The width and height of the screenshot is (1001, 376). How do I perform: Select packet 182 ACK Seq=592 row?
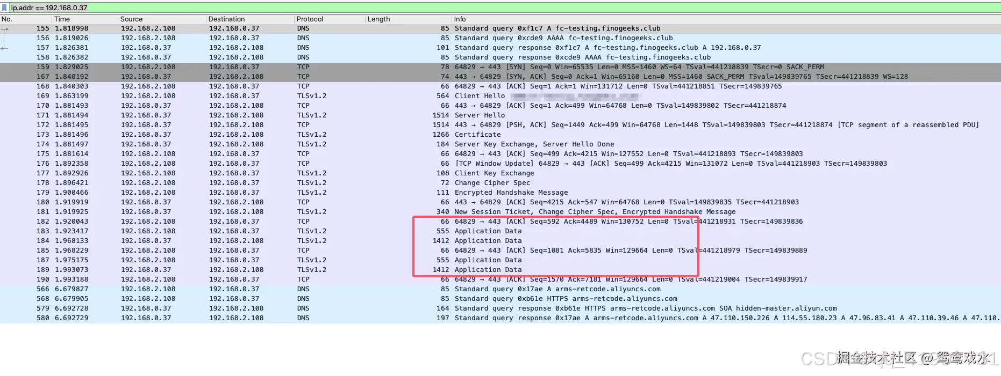point(501,222)
